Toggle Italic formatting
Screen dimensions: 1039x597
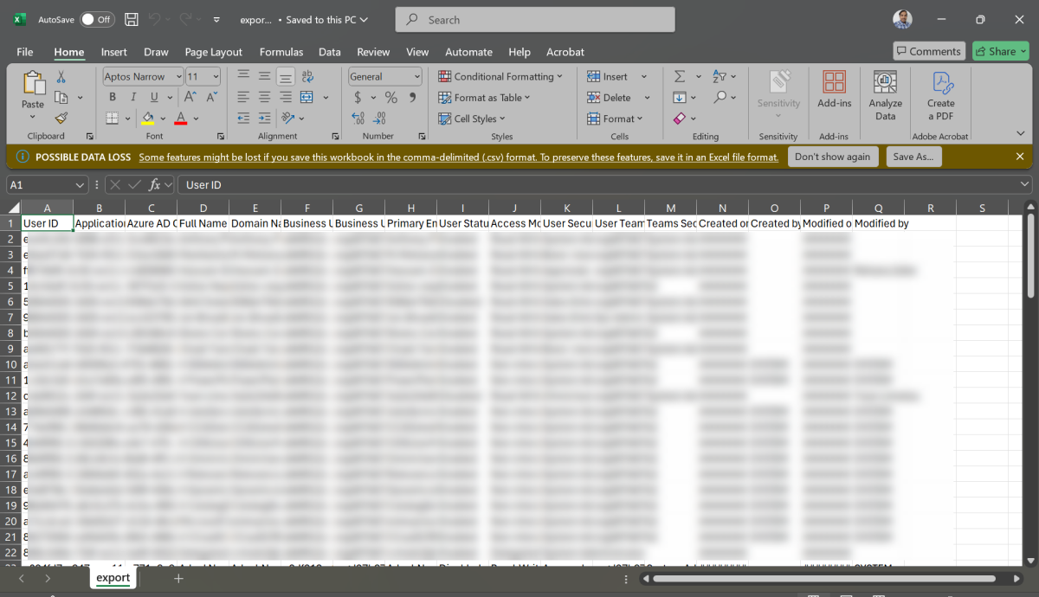tap(134, 98)
